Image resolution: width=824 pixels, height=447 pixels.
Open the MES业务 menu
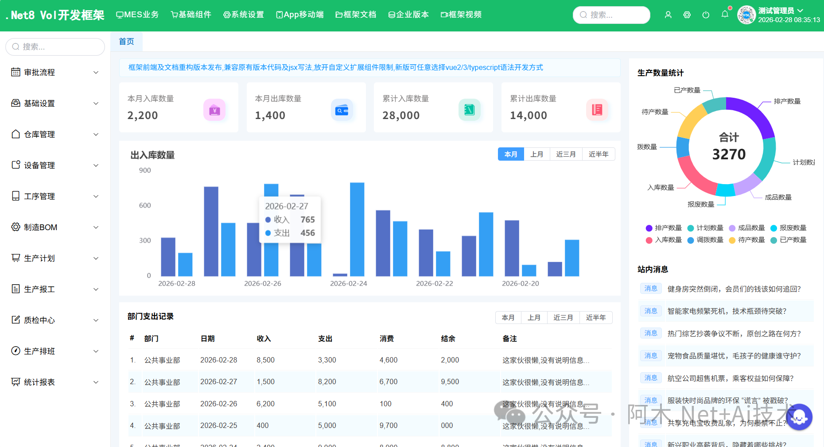[137, 14]
